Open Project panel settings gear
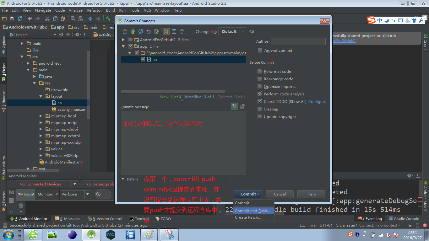Screen dimensions: 429x241 [x=78, y=35]
